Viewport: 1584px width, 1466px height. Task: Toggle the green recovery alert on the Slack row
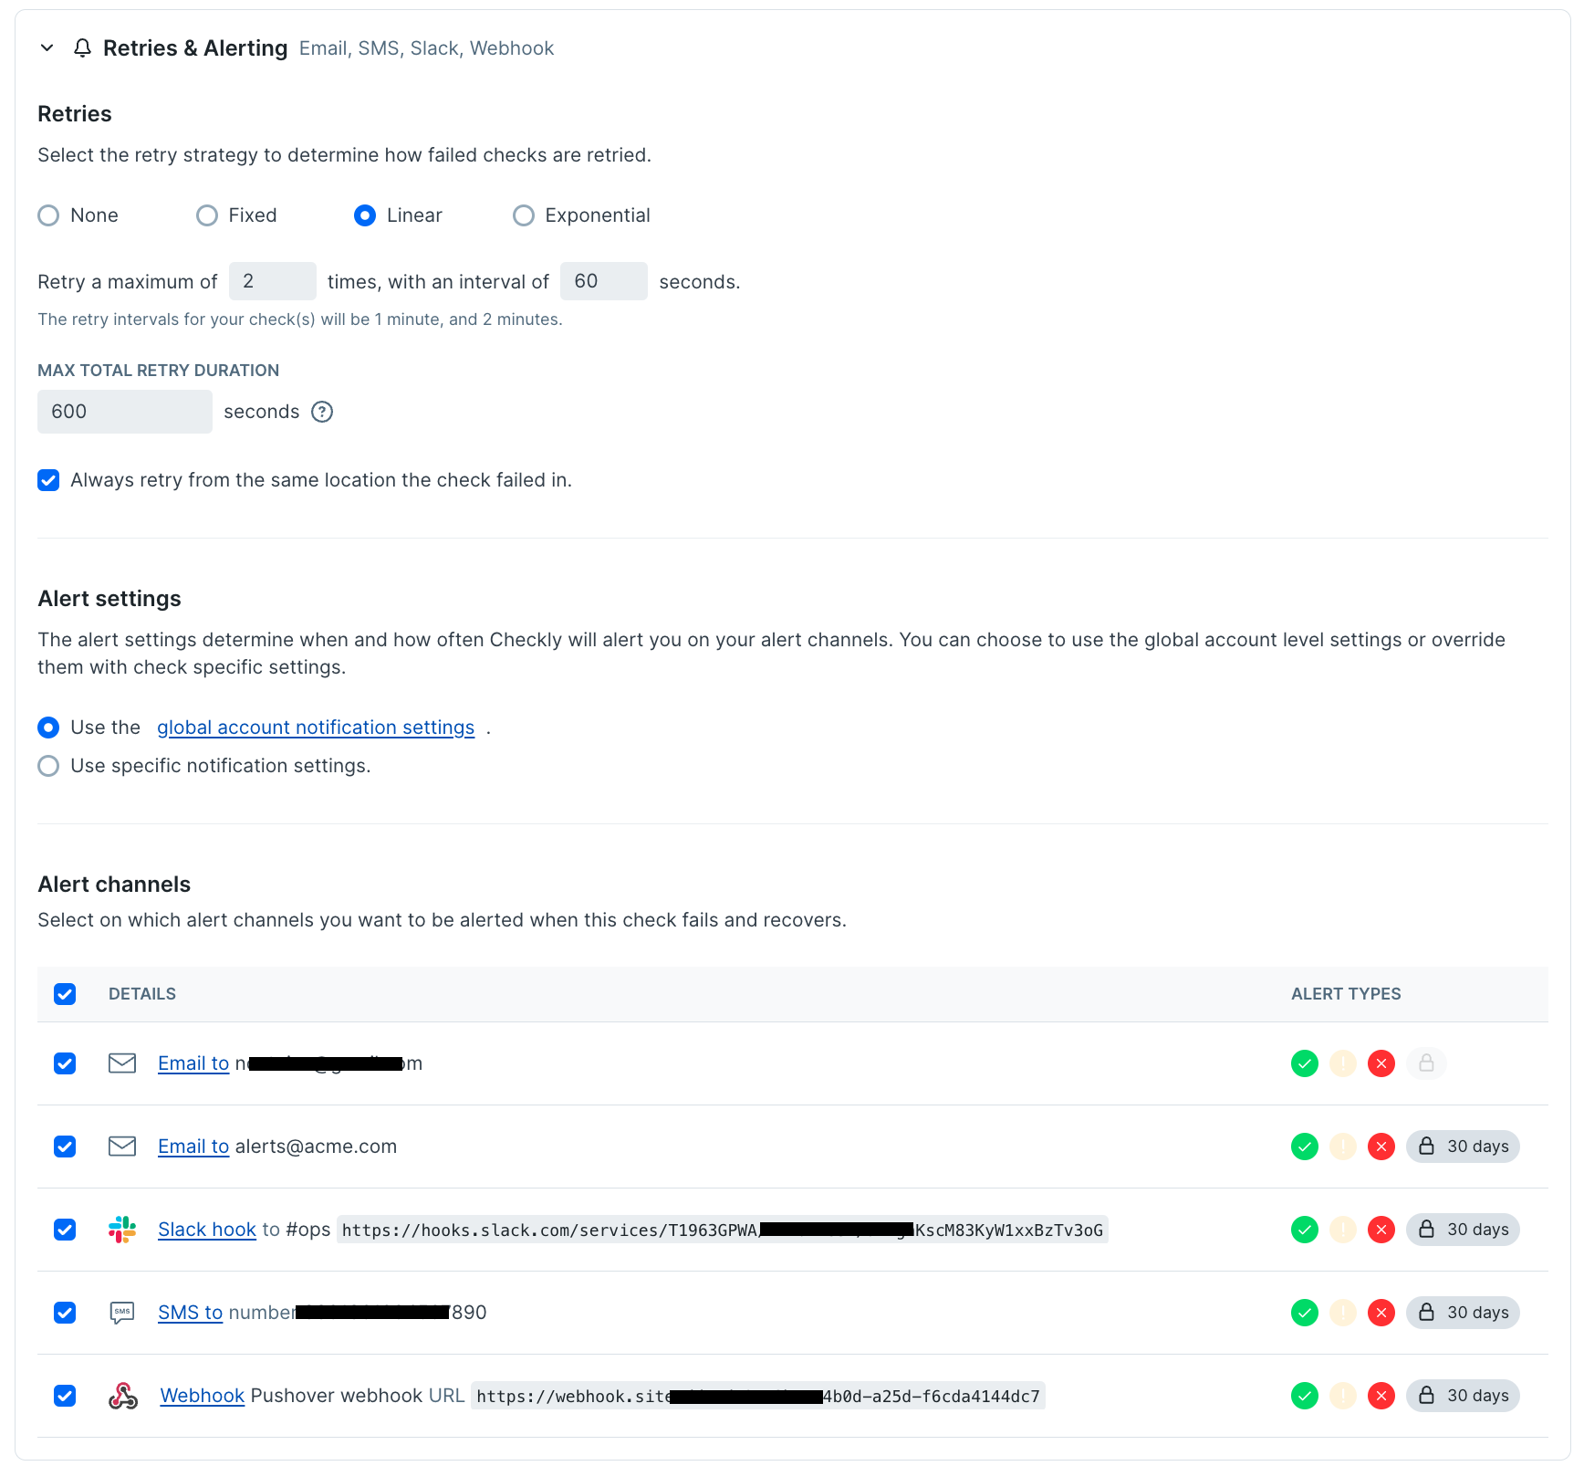pyautogui.click(x=1305, y=1230)
